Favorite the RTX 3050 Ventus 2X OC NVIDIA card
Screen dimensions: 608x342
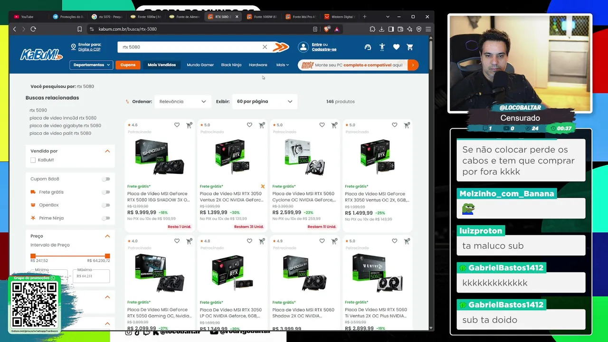[x=249, y=125]
